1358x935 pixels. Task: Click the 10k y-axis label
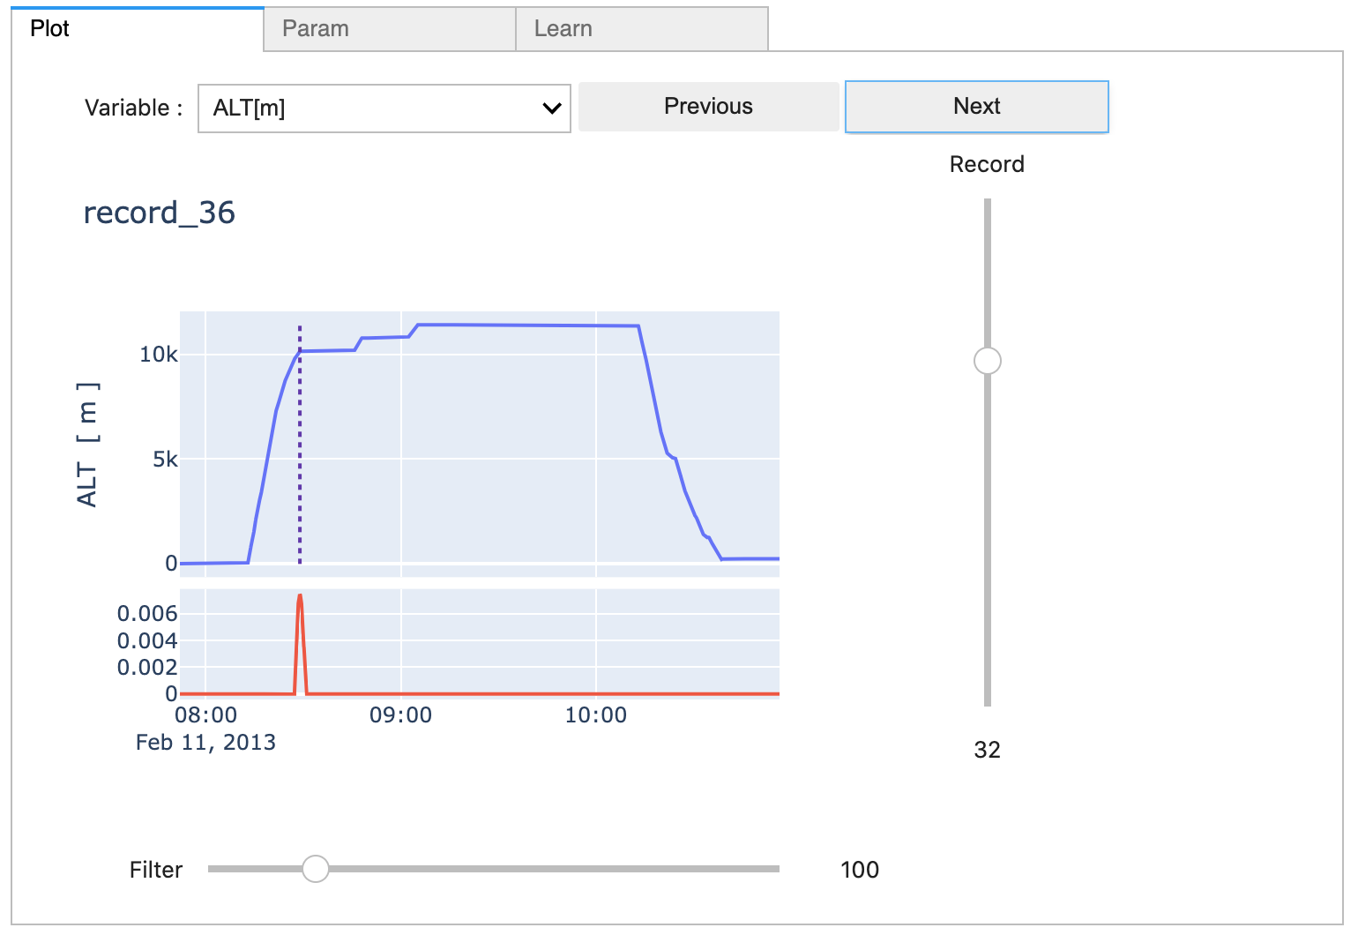(x=159, y=355)
